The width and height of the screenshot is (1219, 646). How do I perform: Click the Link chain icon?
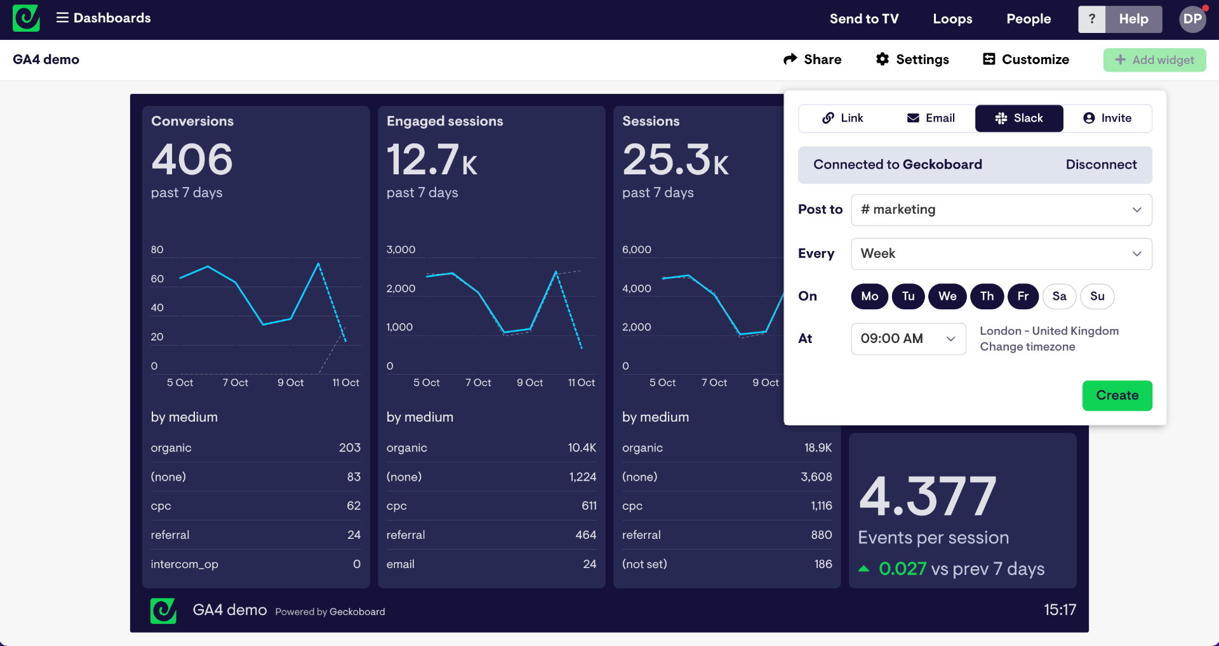point(828,118)
